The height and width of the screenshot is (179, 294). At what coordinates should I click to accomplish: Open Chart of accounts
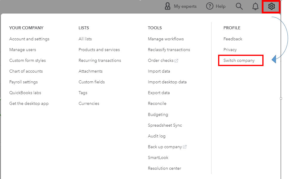coord(26,71)
